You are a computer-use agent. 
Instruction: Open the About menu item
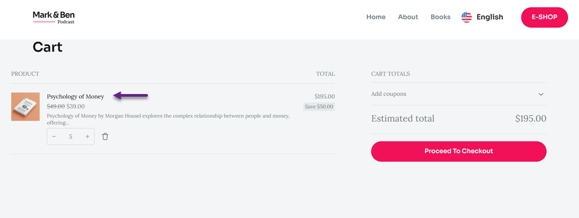(408, 17)
